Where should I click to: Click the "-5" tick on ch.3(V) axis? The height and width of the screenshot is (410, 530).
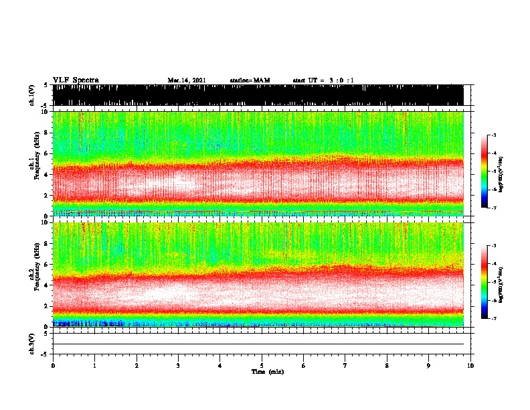(x=45, y=354)
